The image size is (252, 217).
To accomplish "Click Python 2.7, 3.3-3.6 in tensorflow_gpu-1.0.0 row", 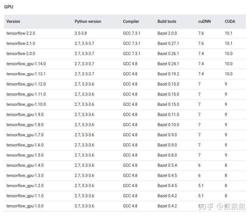I will point(84,206).
